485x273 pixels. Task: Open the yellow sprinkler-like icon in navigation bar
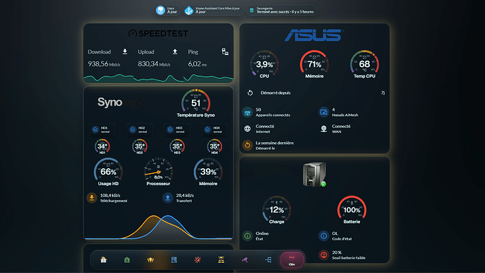coord(221,260)
